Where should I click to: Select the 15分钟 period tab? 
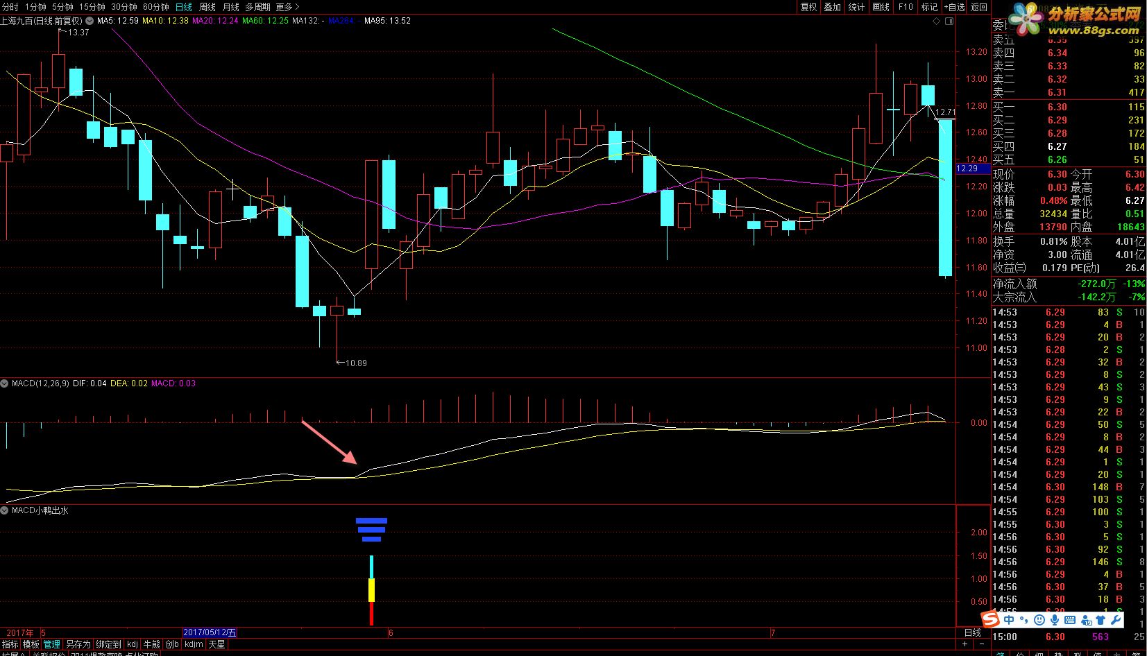point(92,7)
